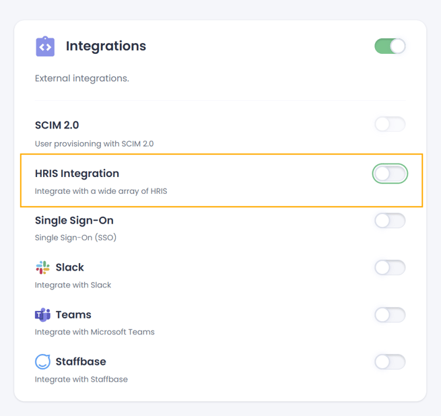Enable the Staffbase integration switch
Screen dimensions: 441x416
390,361
